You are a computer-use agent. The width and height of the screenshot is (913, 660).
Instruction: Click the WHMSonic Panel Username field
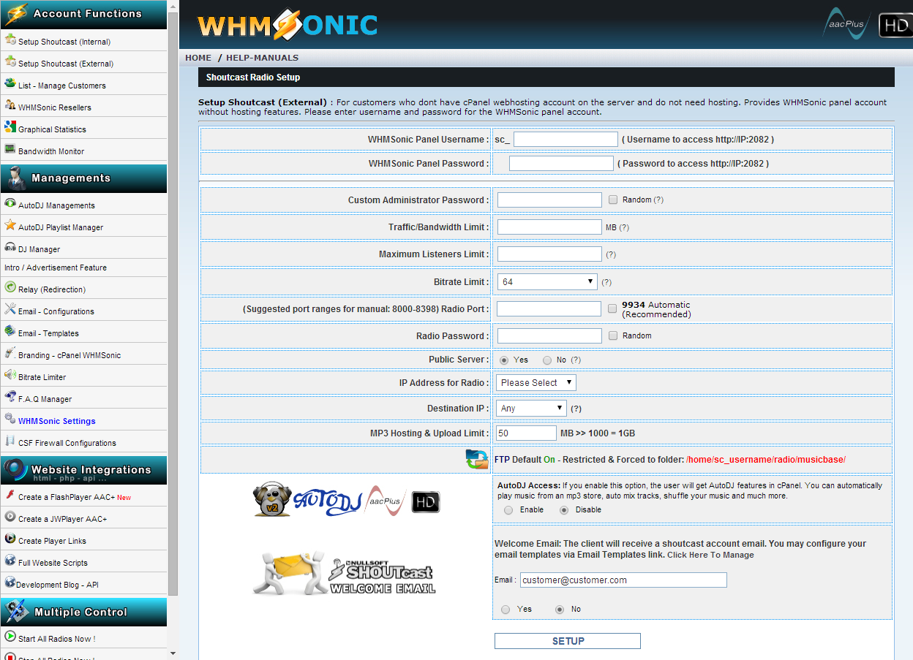click(566, 139)
